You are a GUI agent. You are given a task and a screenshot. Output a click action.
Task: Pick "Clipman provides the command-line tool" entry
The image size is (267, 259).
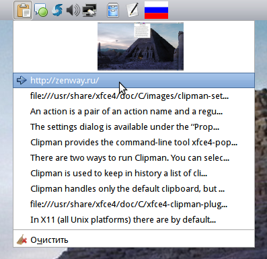point(134,143)
